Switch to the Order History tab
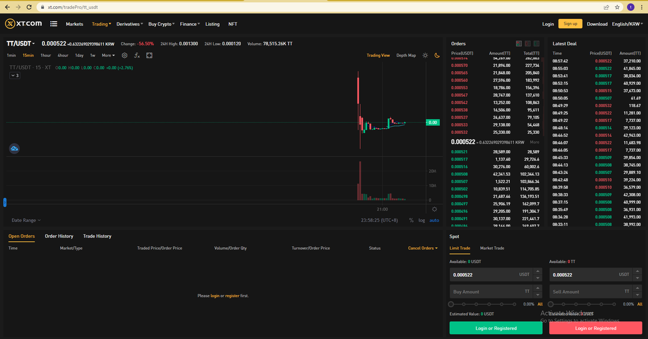 click(x=59, y=236)
